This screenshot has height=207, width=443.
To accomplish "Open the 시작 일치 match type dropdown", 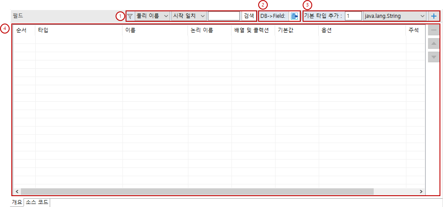I will point(188,16).
